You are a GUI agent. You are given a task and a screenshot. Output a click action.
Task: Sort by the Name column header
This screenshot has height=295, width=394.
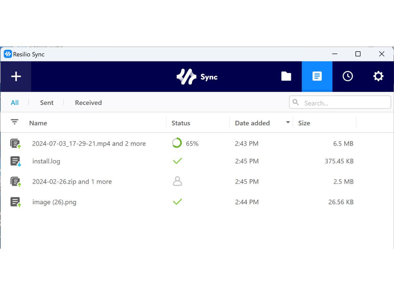(x=38, y=123)
